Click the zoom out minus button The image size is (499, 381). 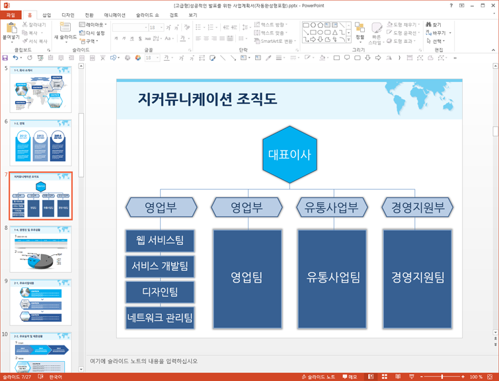(422, 377)
